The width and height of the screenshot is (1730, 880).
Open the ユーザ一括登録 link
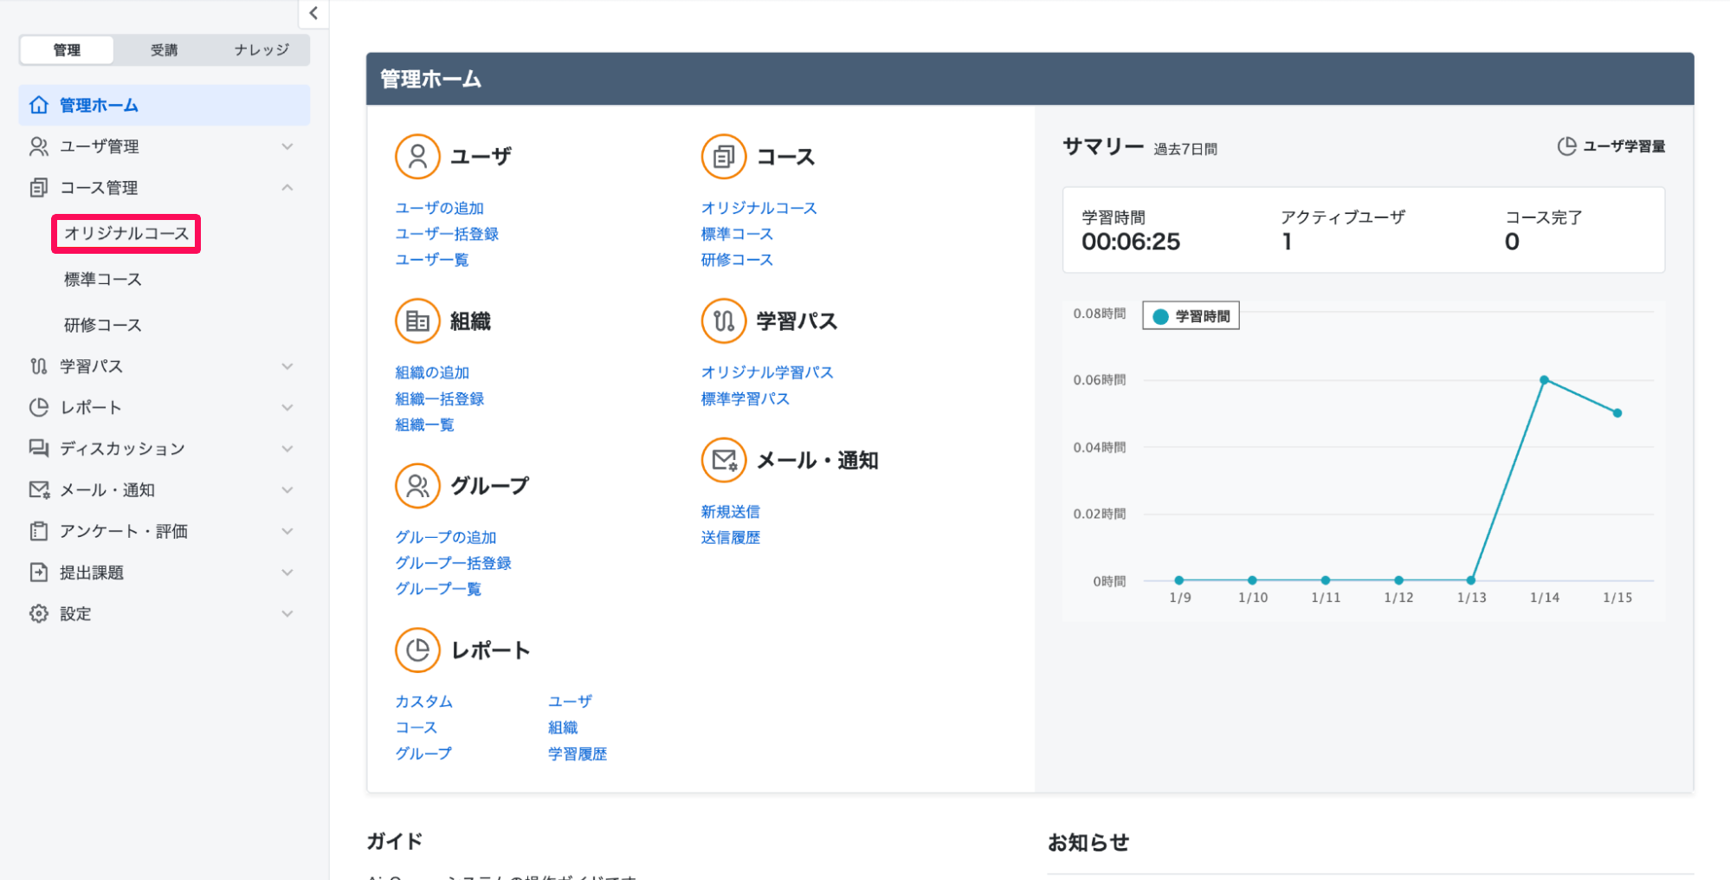click(447, 234)
